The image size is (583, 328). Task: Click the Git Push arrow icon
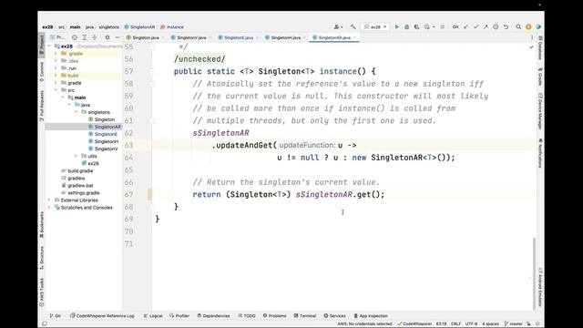(486, 26)
